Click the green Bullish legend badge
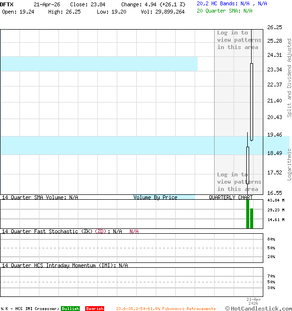Image resolution: width=292 pixels, height=311 pixels. [x=71, y=309]
